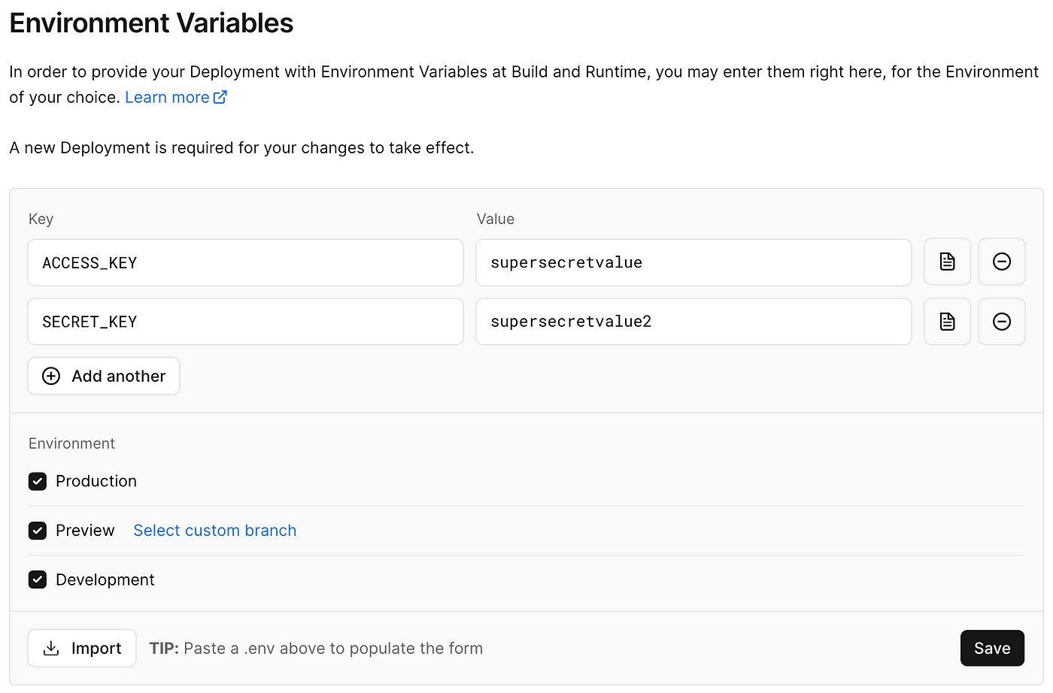Screen dimensions: 1053x693
Task: Remove the ACCESS_KEY row with minus icon
Action: click(x=1001, y=262)
